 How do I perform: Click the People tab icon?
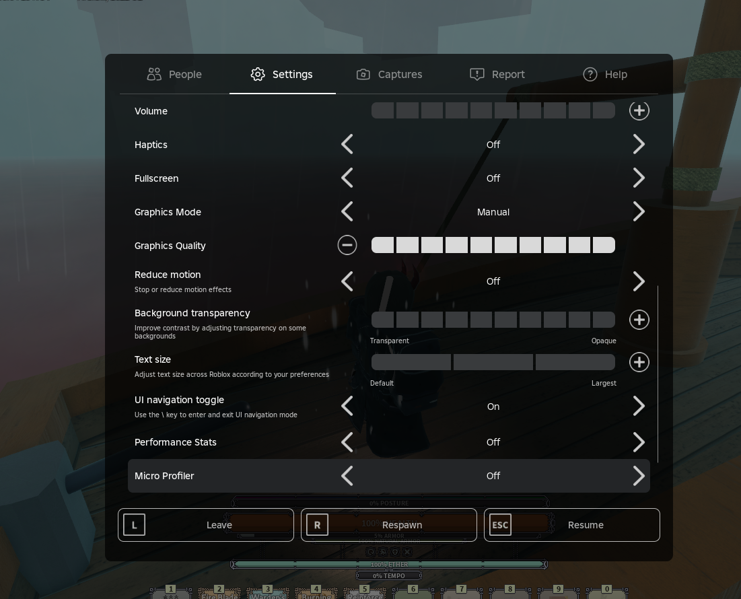(x=154, y=74)
